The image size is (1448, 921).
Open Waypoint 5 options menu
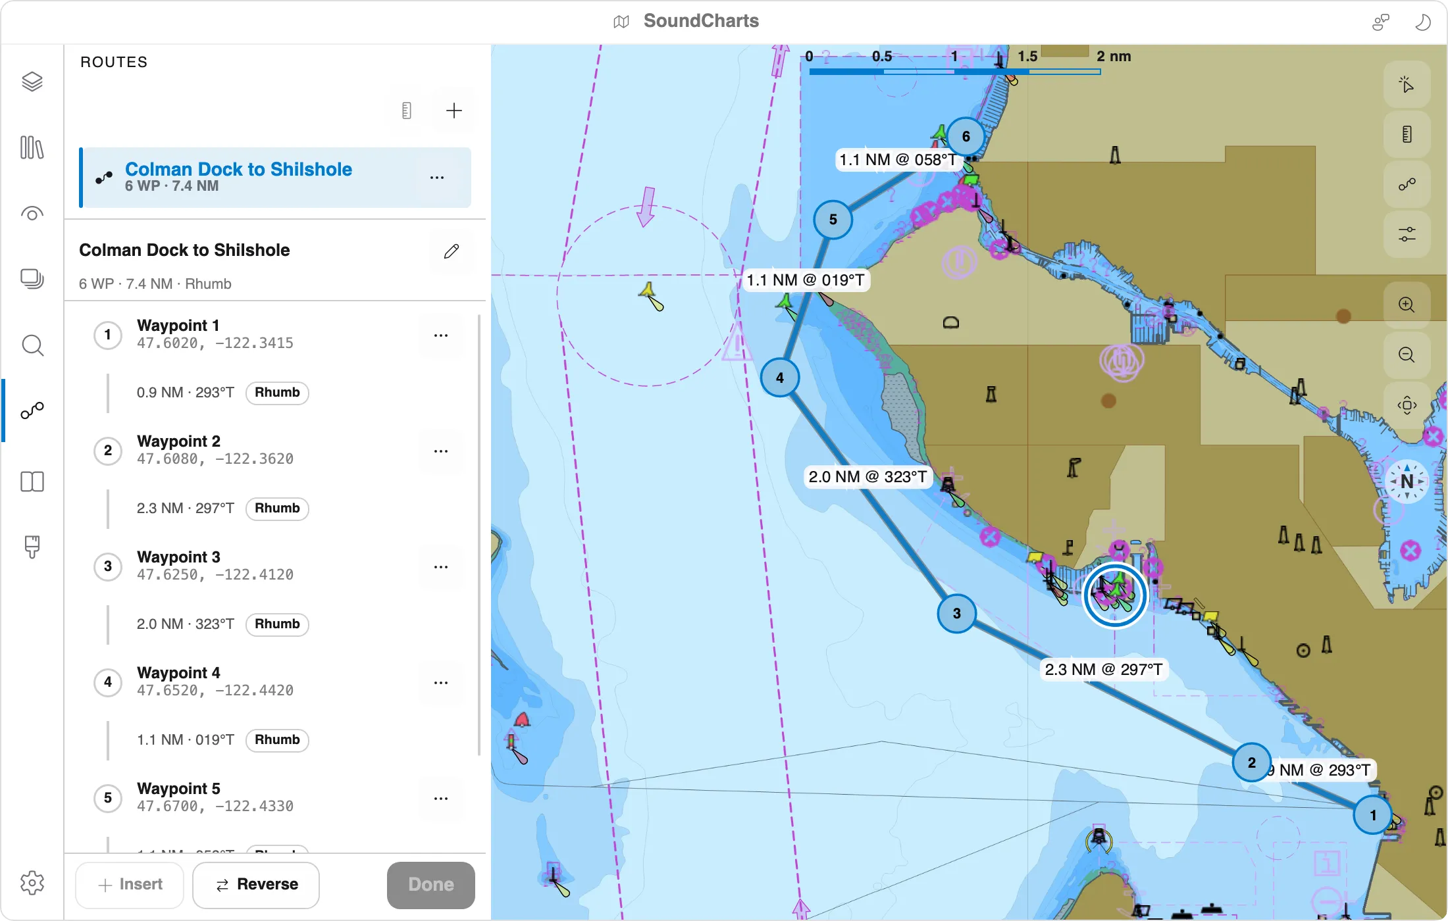click(x=441, y=799)
